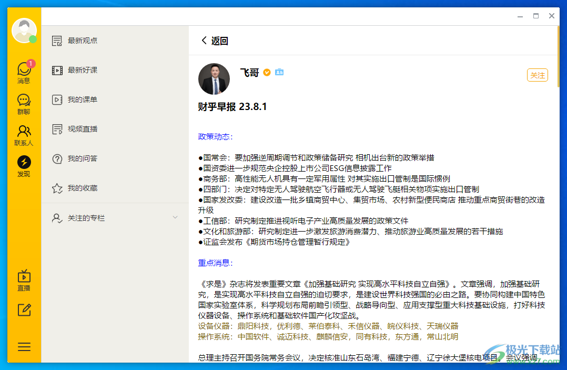Click the 政策动态 section heading
Image resolution: width=567 pixels, height=370 pixels.
click(216, 137)
